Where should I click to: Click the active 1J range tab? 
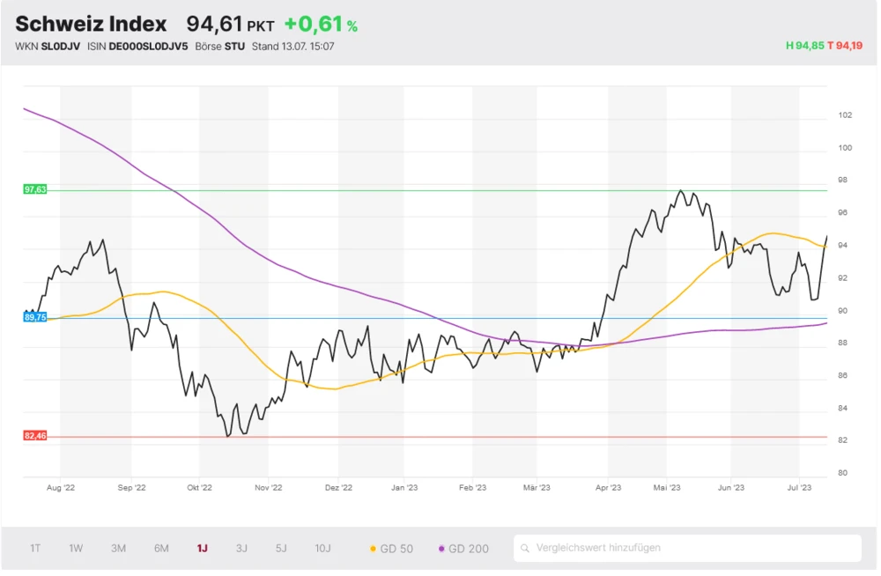pyautogui.click(x=203, y=549)
